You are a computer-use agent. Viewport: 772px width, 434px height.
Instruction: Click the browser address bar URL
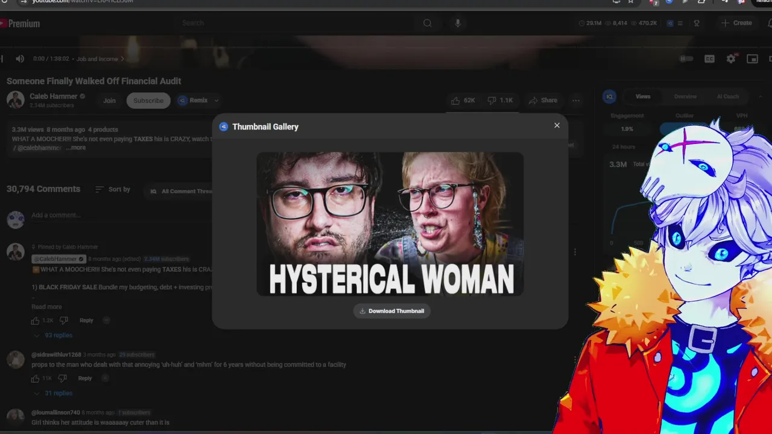click(x=83, y=1)
